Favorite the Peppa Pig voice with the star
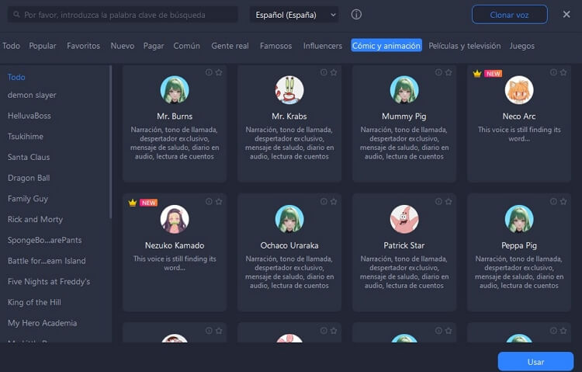Image resolution: width=582 pixels, height=372 pixels. 563,201
